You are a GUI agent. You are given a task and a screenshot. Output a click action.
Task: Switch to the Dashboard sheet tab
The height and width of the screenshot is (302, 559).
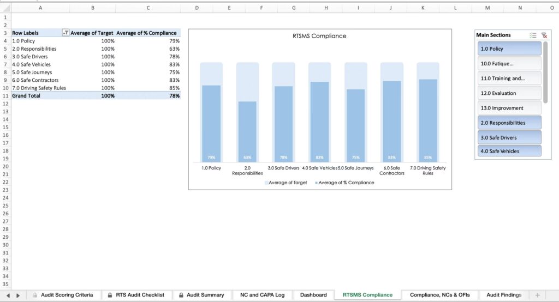point(313,295)
